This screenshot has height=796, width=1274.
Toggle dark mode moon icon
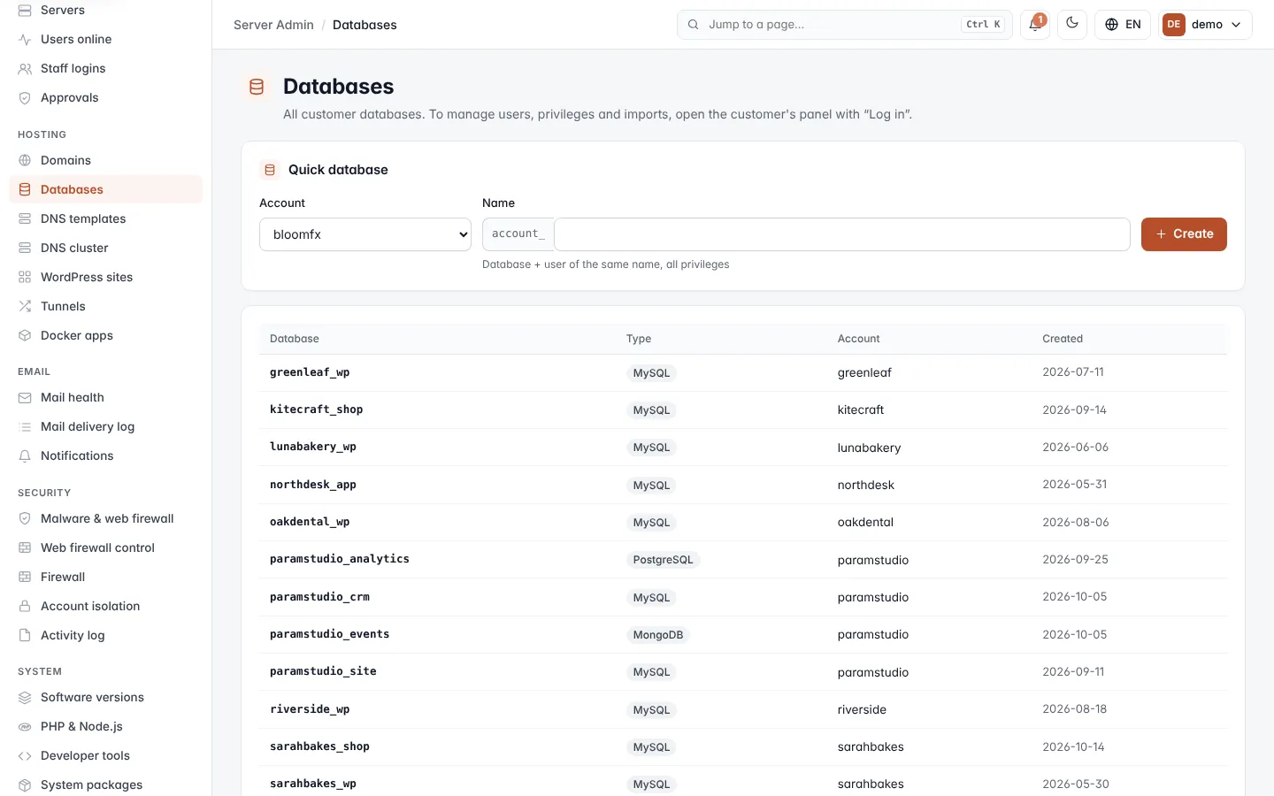click(1072, 25)
